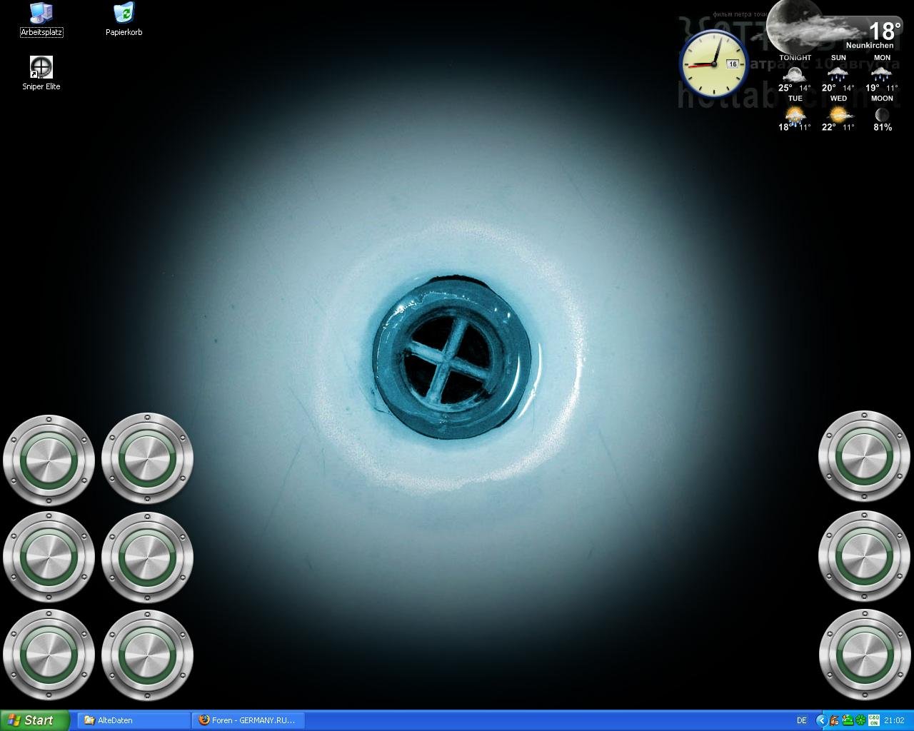
Task: Open the Papierkorb recycle bin
Action: point(124,19)
